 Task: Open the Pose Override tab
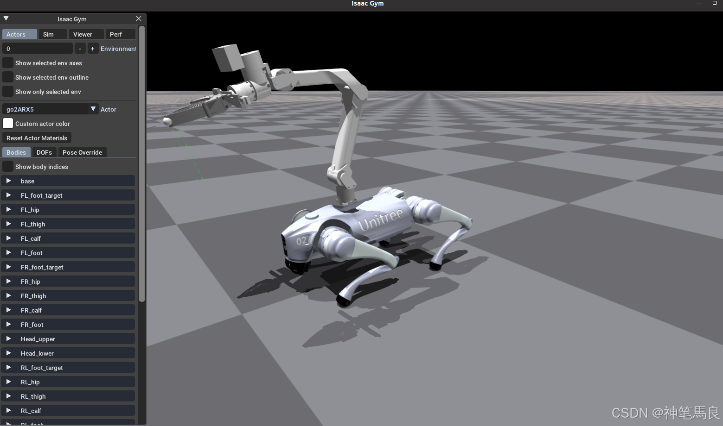[x=82, y=152]
